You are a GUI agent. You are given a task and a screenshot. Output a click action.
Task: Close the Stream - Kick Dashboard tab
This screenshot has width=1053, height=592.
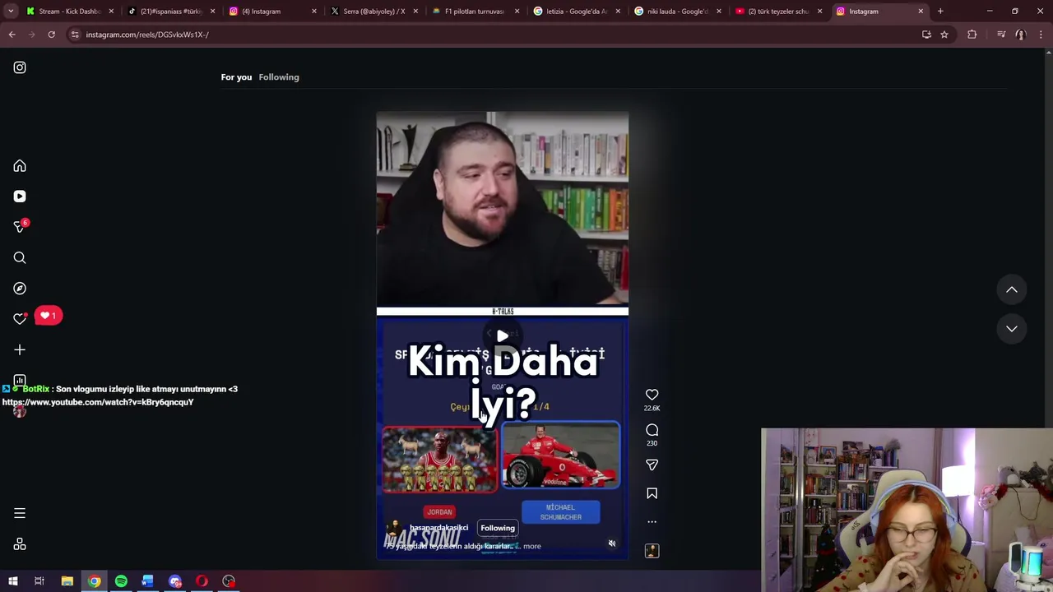point(111,12)
